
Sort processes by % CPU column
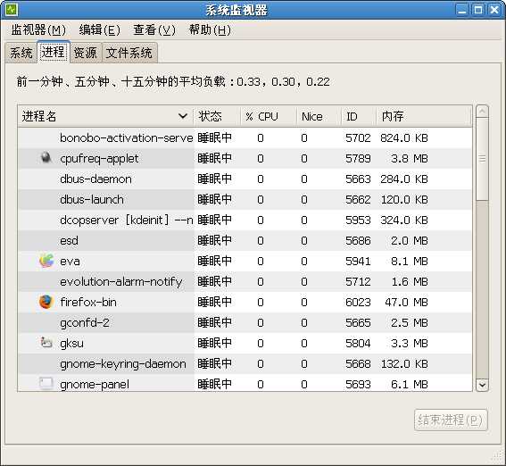(261, 116)
